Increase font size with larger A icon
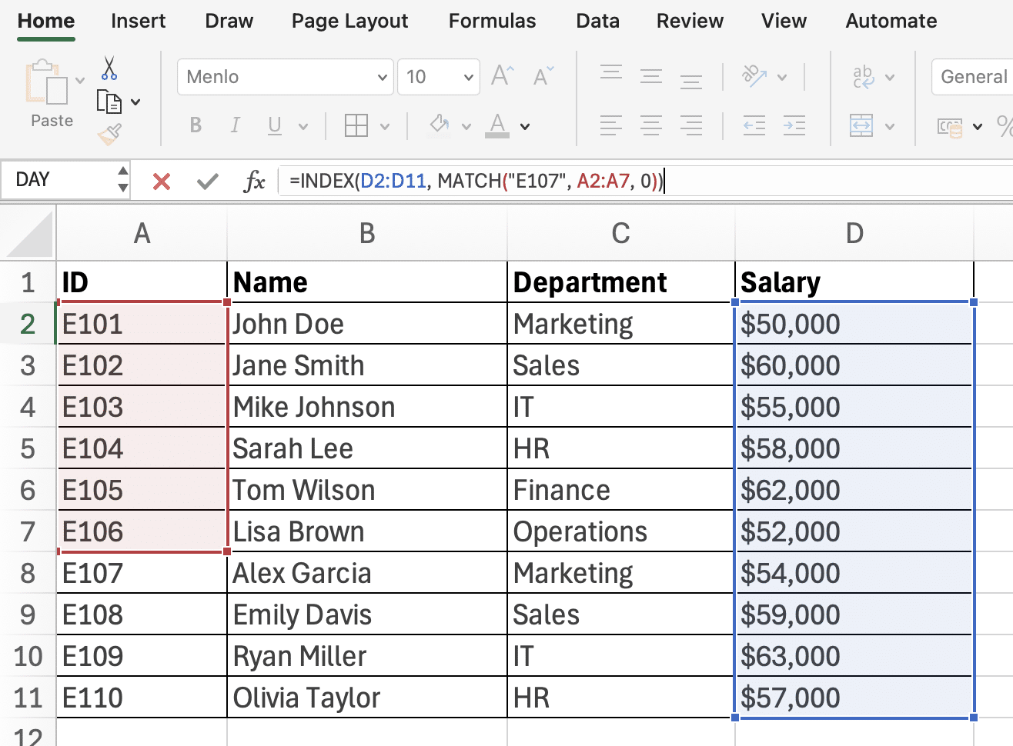1013x746 pixels. pos(503,75)
